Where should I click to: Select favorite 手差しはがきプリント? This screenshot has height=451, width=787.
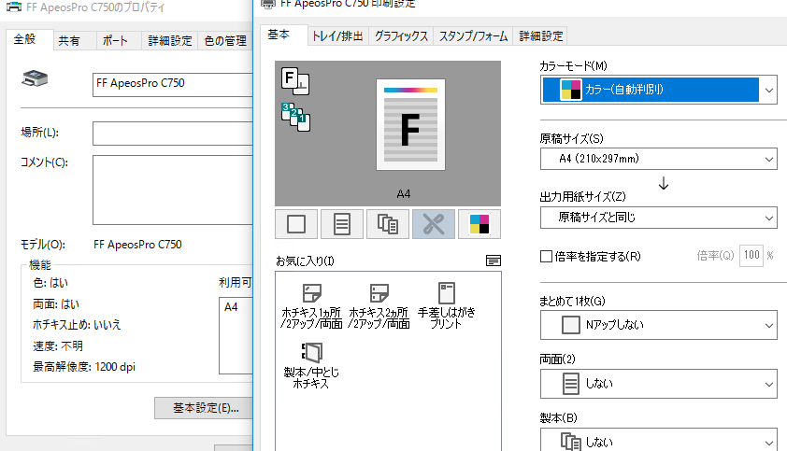(x=446, y=306)
